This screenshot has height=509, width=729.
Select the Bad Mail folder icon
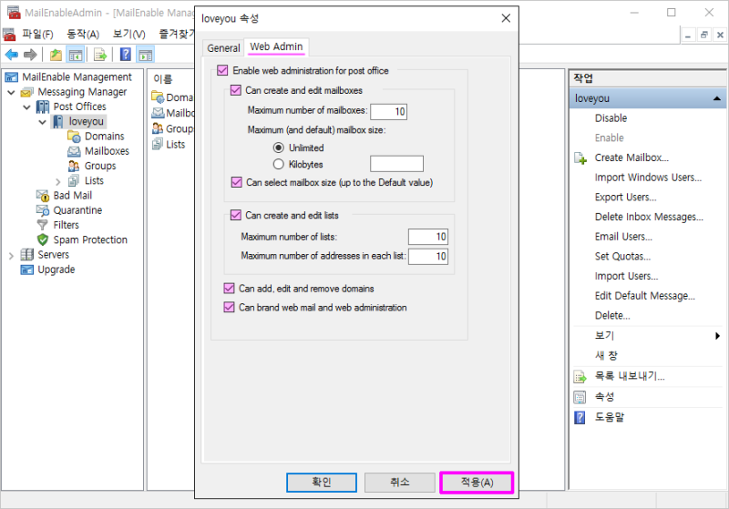[43, 196]
